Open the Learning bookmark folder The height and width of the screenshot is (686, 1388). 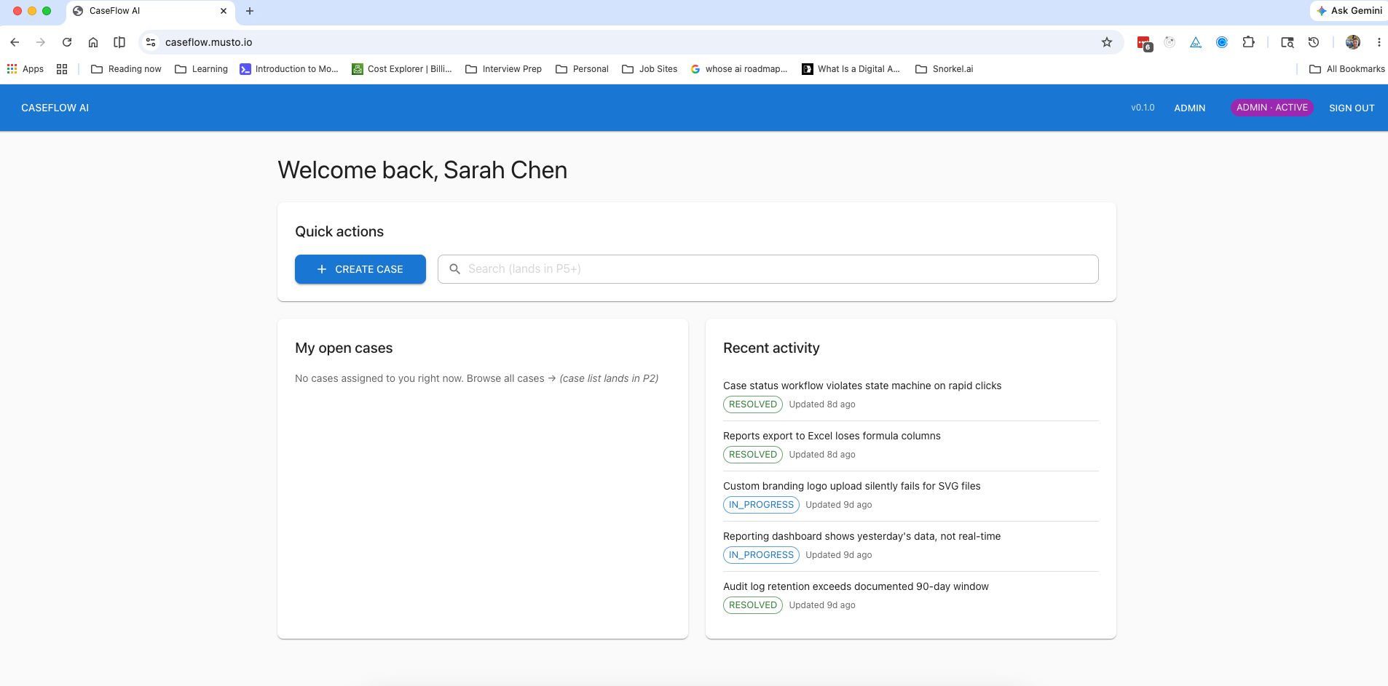click(x=202, y=69)
